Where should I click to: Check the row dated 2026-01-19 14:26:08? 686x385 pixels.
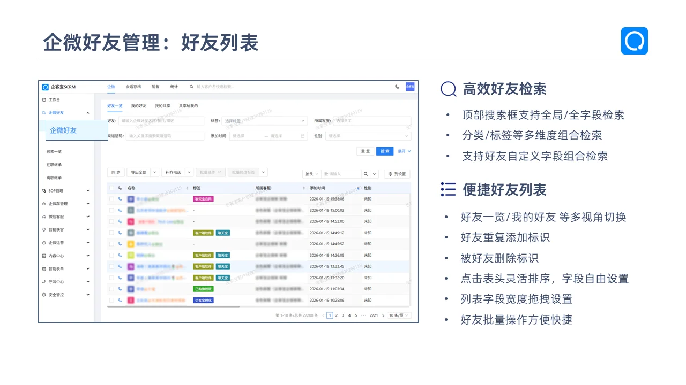(111, 255)
